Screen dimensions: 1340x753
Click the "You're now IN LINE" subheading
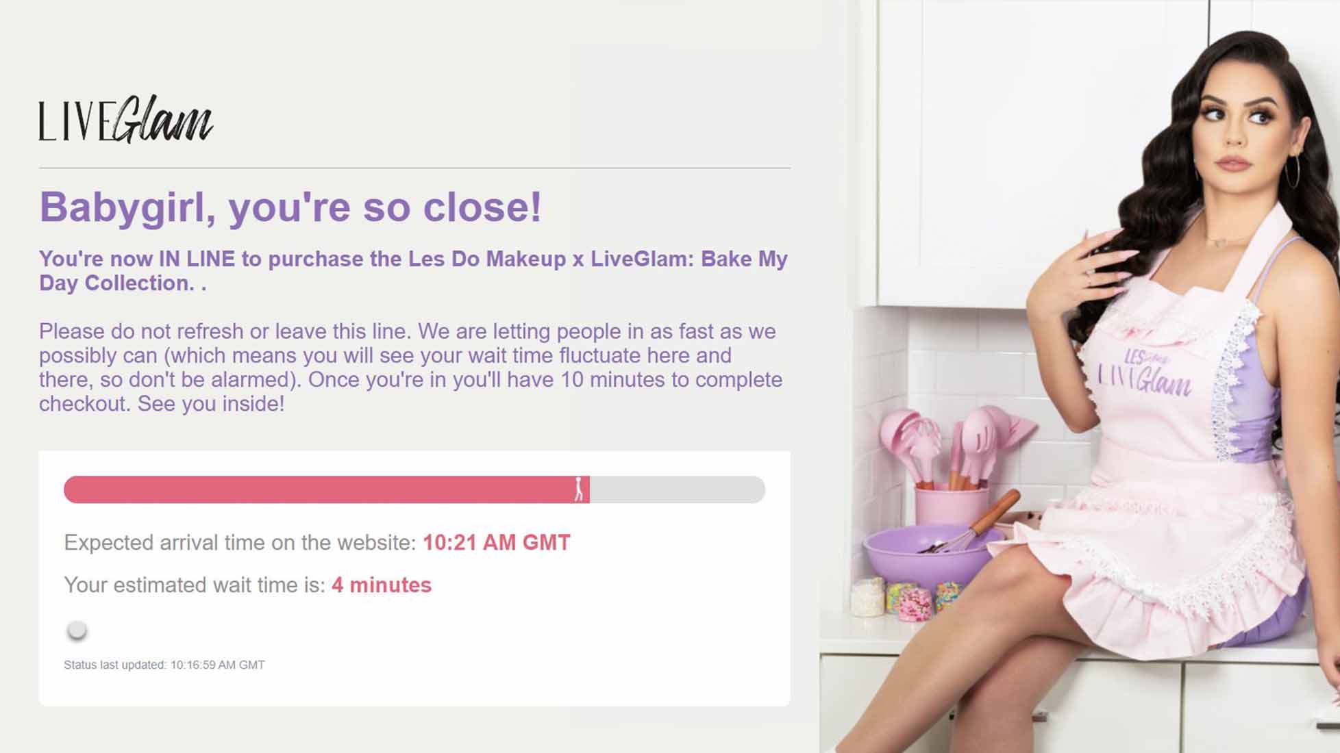[x=413, y=270]
